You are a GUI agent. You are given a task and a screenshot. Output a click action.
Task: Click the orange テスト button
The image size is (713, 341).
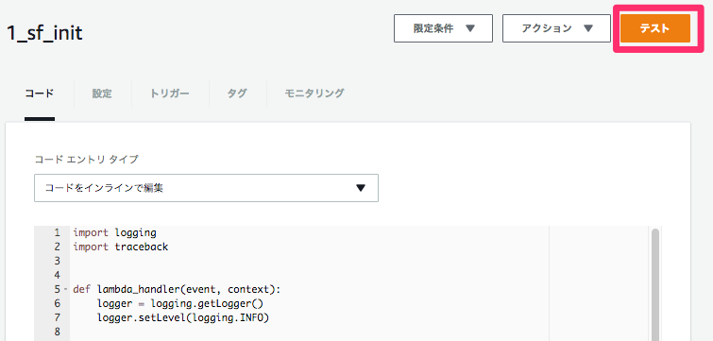point(654,28)
